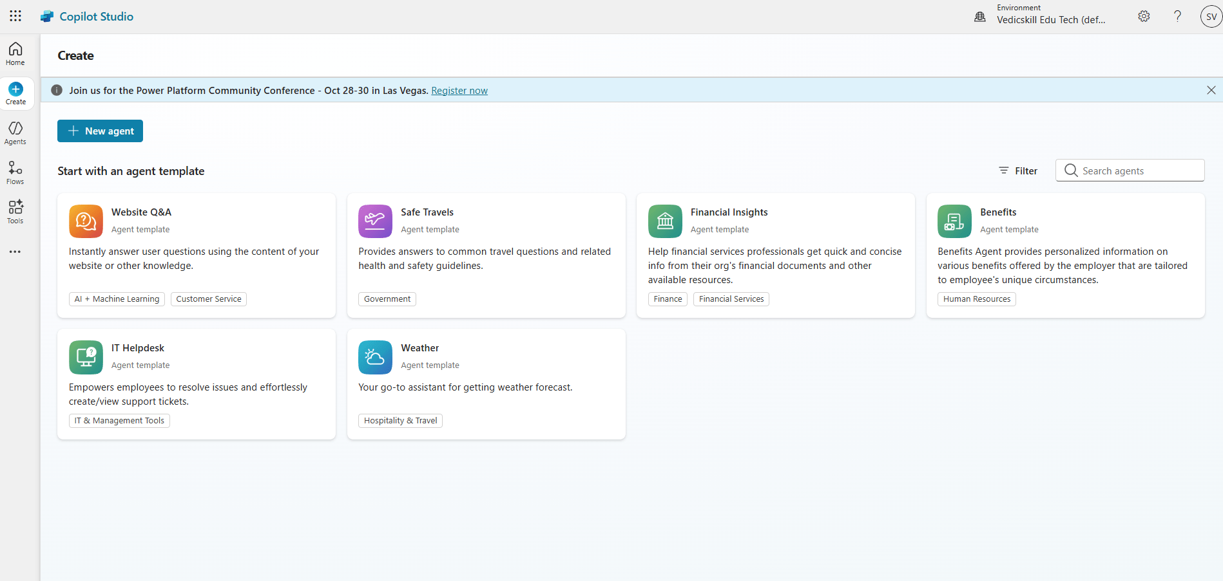Open Agents from the left sidebar

tap(15, 133)
